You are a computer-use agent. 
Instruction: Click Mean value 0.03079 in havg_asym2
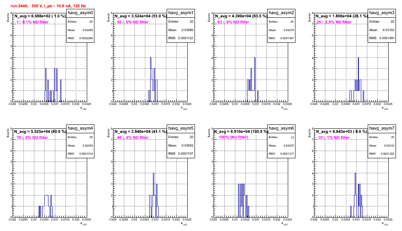[x=289, y=30]
